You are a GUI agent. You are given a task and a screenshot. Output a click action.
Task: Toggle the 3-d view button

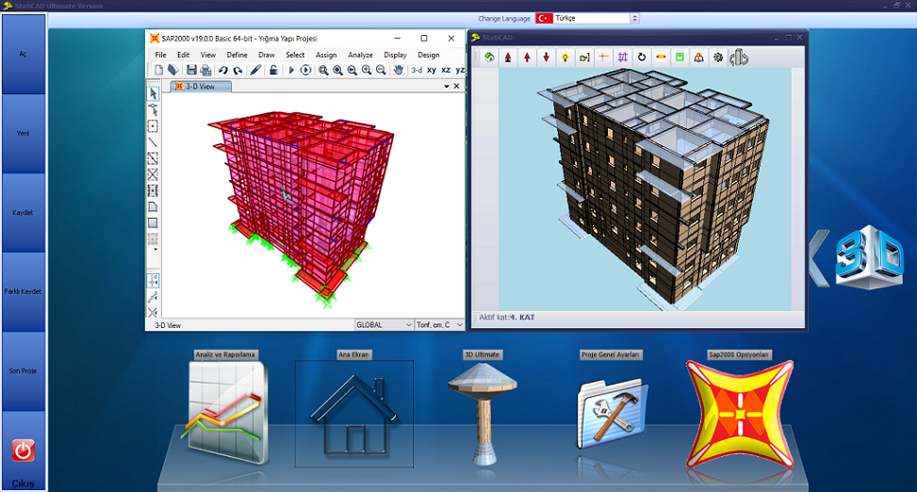[x=416, y=71]
